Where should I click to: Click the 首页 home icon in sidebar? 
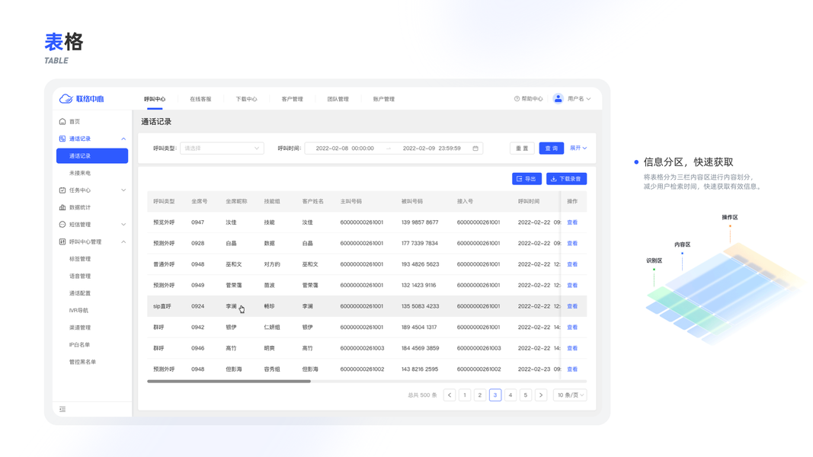(62, 121)
